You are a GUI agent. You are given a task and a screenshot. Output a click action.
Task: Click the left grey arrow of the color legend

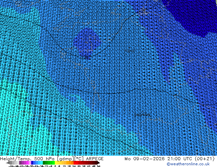(8, 163)
